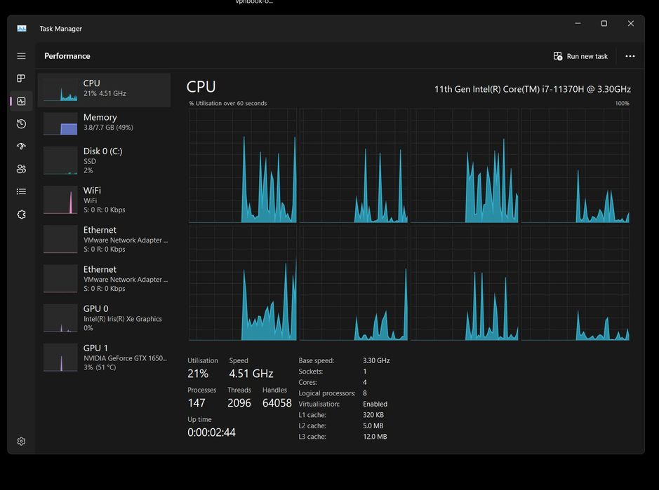Open the three-dot more options menu

pos(630,56)
